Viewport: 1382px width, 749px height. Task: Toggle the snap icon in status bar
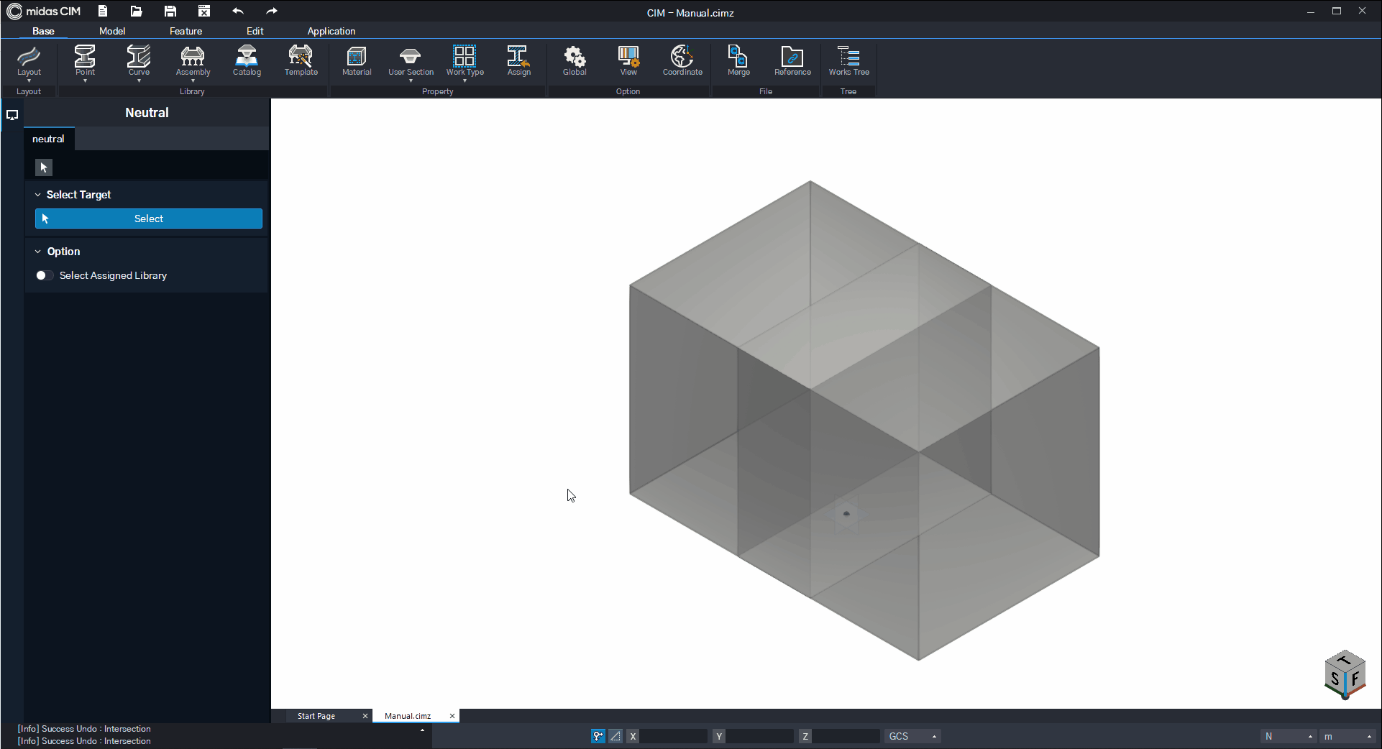[598, 736]
